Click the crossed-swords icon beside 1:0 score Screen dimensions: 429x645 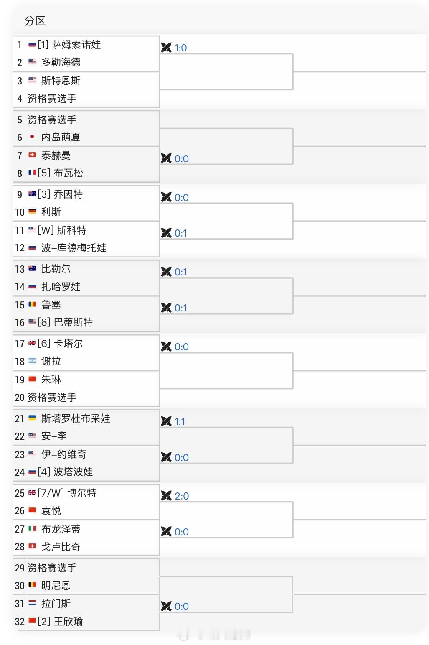[166, 48]
